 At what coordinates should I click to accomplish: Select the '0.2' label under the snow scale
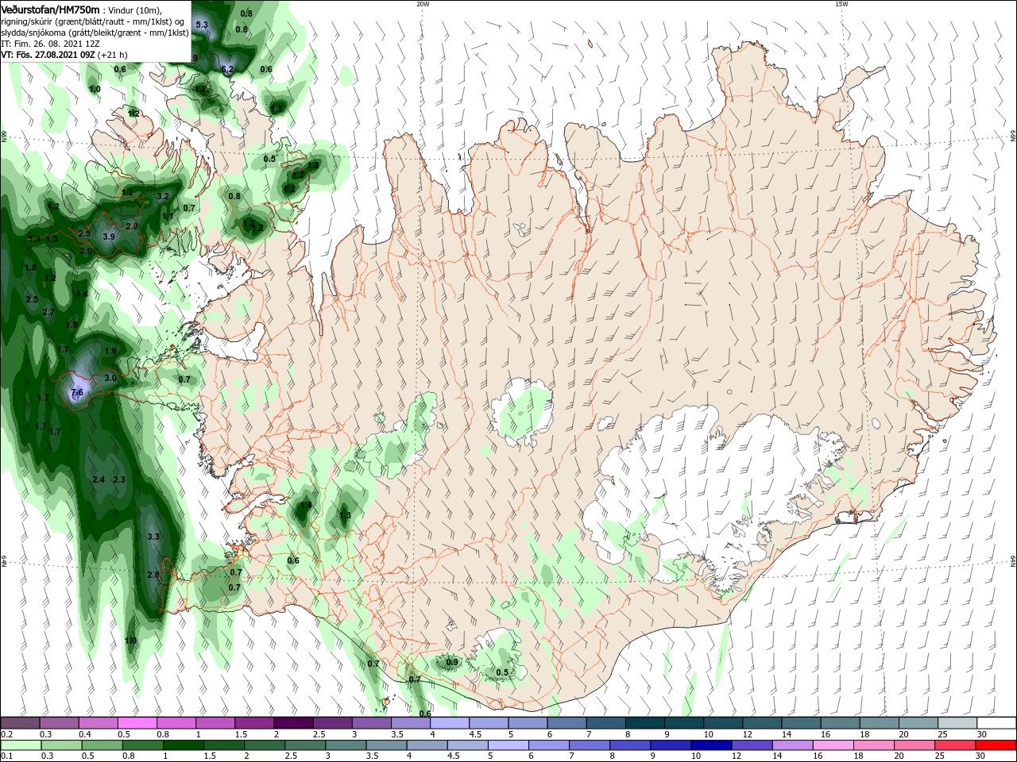[6, 734]
